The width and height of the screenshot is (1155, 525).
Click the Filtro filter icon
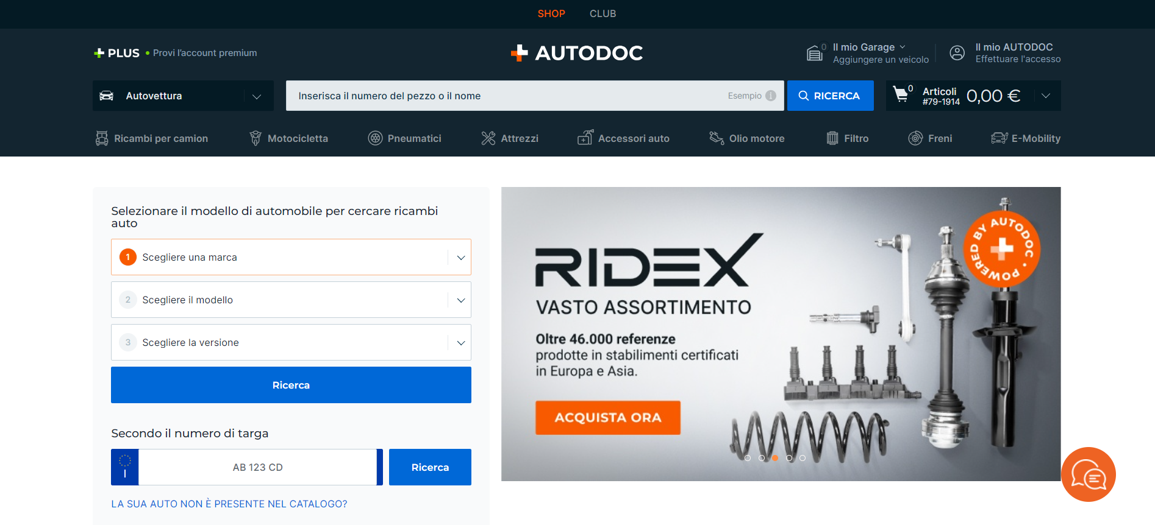(832, 138)
